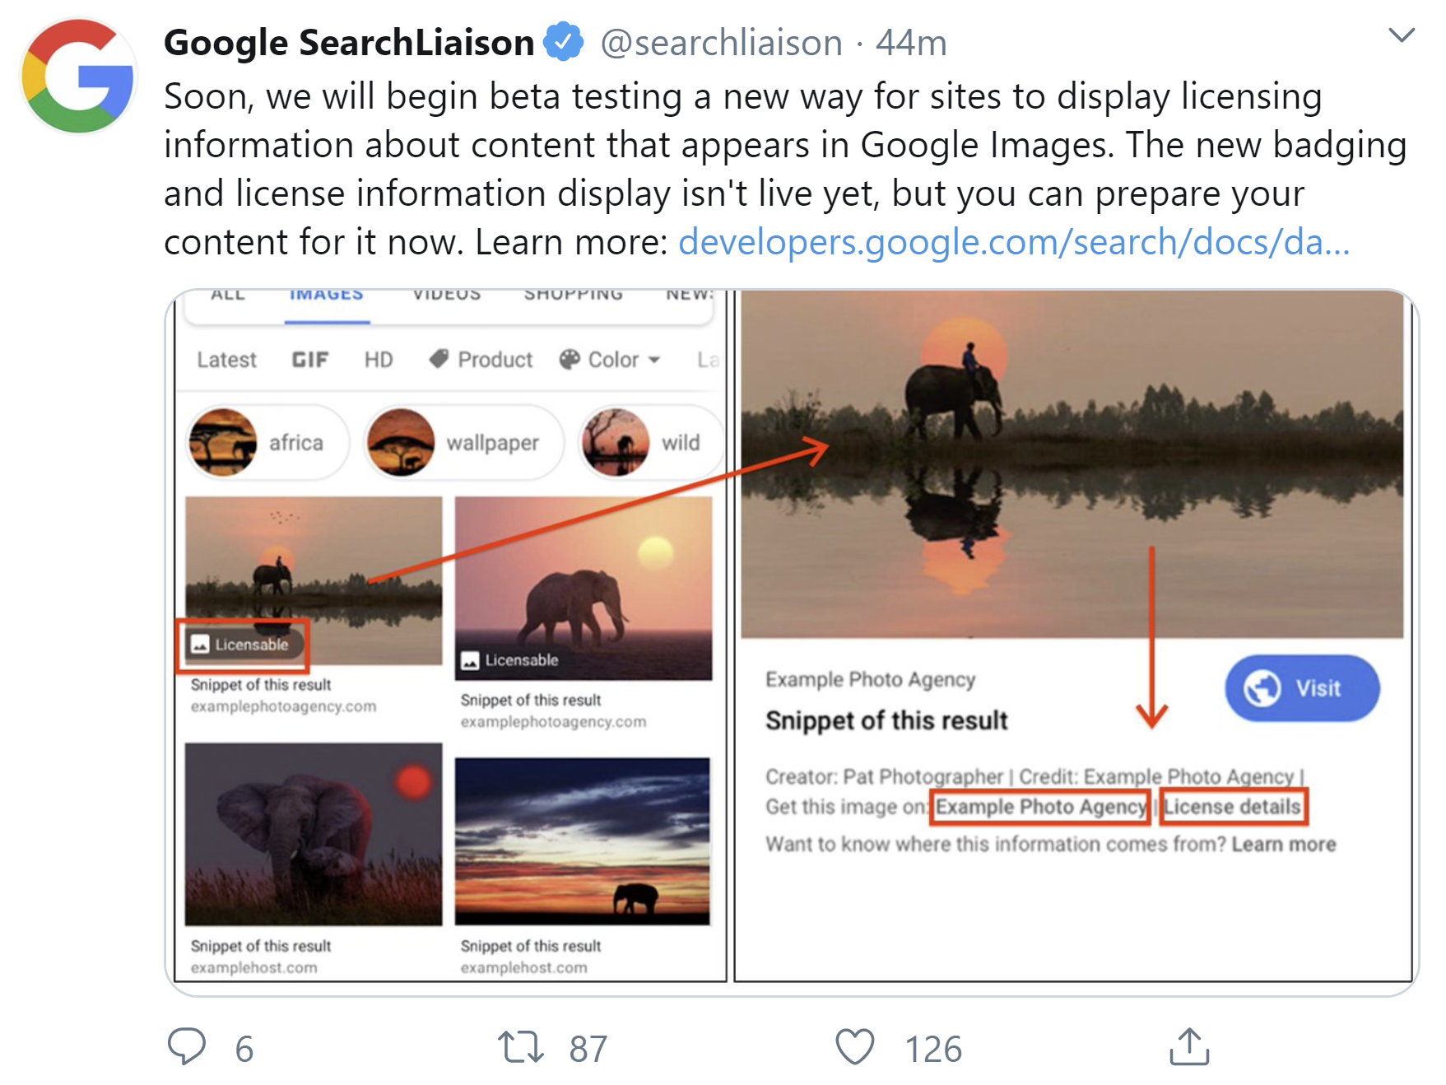Click the share upload icon
The width and height of the screenshot is (1446, 1085).
[x=1190, y=1046]
